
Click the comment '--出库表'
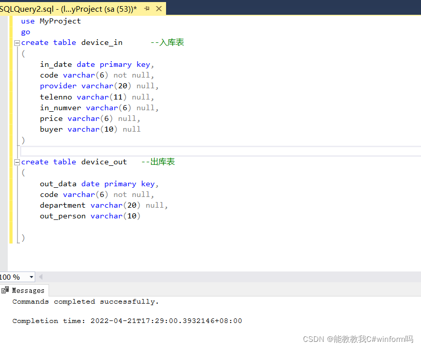click(158, 162)
